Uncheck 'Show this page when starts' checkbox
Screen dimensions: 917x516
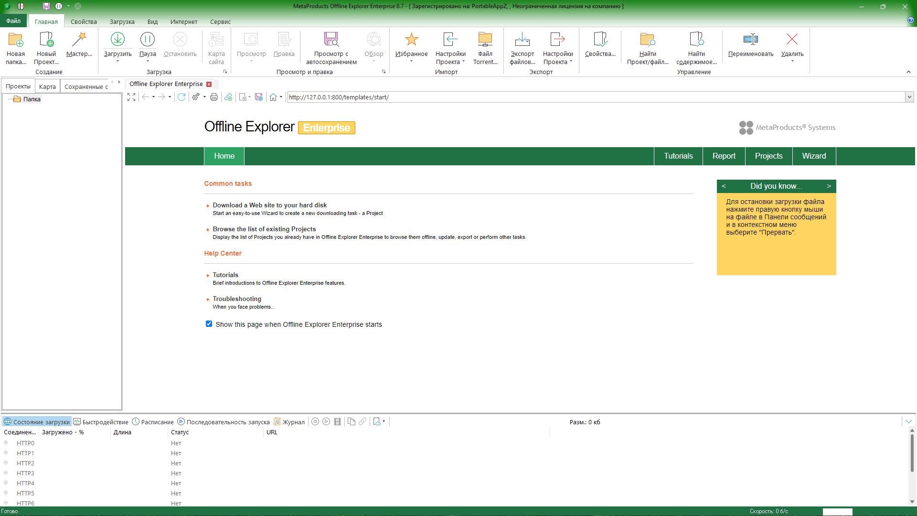(x=209, y=324)
